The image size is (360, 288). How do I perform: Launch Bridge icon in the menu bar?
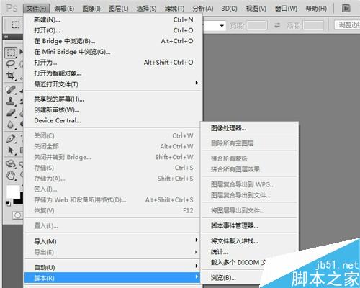[346, 9]
